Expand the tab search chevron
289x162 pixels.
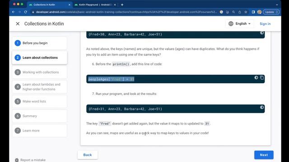point(277,5)
